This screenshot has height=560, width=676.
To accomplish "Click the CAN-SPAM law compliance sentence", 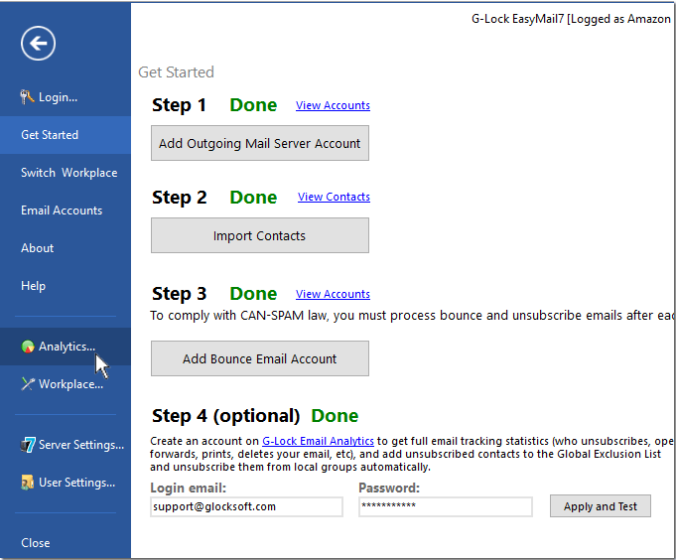I will (x=412, y=316).
